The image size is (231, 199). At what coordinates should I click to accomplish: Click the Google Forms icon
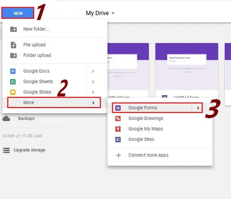[x=118, y=108]
